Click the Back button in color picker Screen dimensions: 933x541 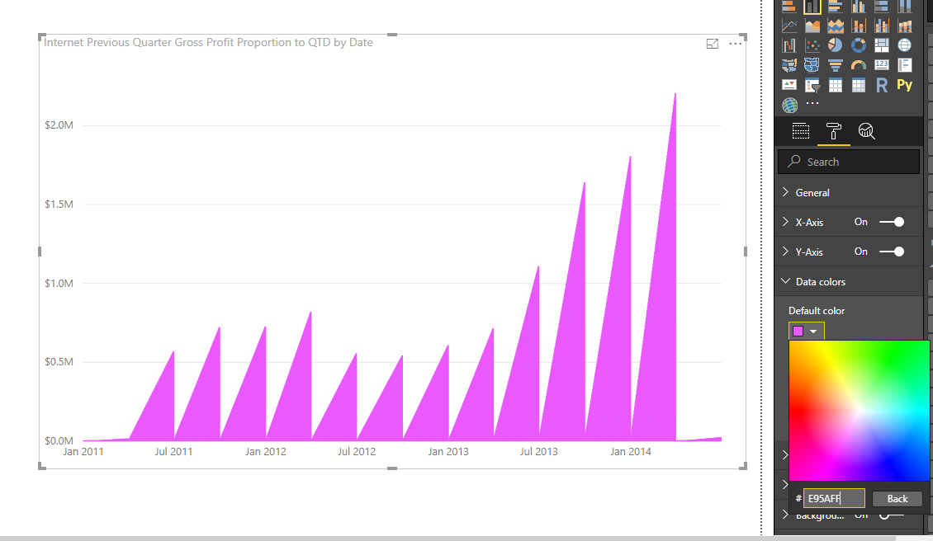[x=897, y=499]
